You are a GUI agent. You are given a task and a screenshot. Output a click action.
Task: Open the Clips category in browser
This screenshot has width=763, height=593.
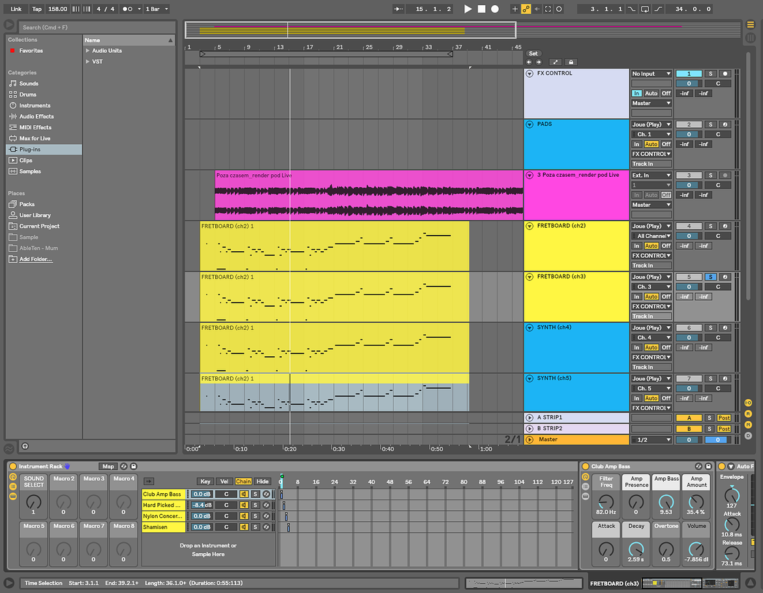click(26, 160)
